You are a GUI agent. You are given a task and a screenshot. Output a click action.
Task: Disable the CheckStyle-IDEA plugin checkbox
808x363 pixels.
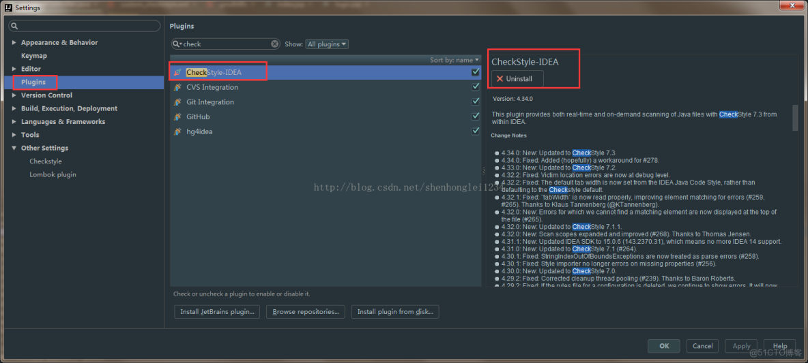(476, 72)
